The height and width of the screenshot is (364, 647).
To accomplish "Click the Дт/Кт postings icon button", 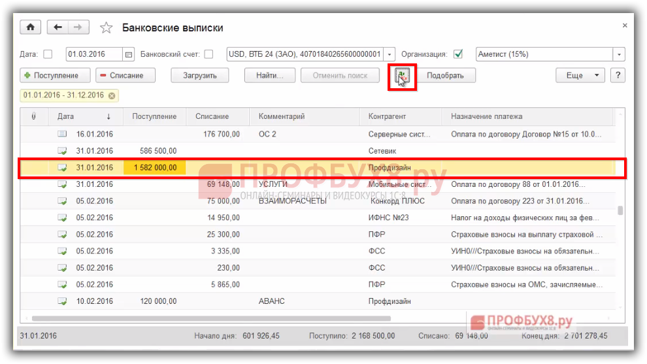I will tap(402, 76).
